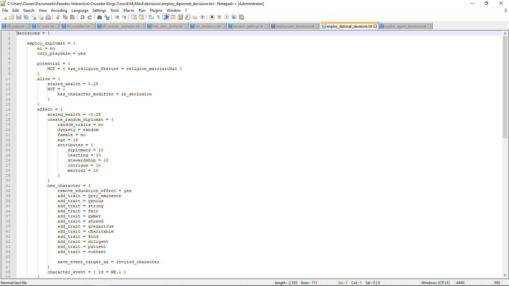Click the Save All toolbar icon
509x286 pixels.
pos(26,17)
